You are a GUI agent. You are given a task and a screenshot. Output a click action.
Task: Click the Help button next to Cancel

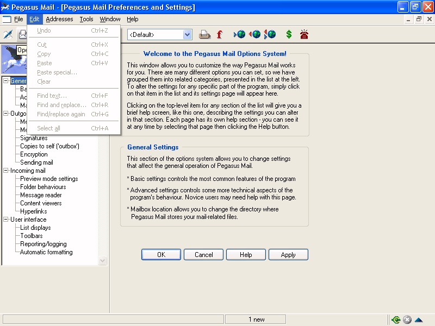[x=246, y=254]
